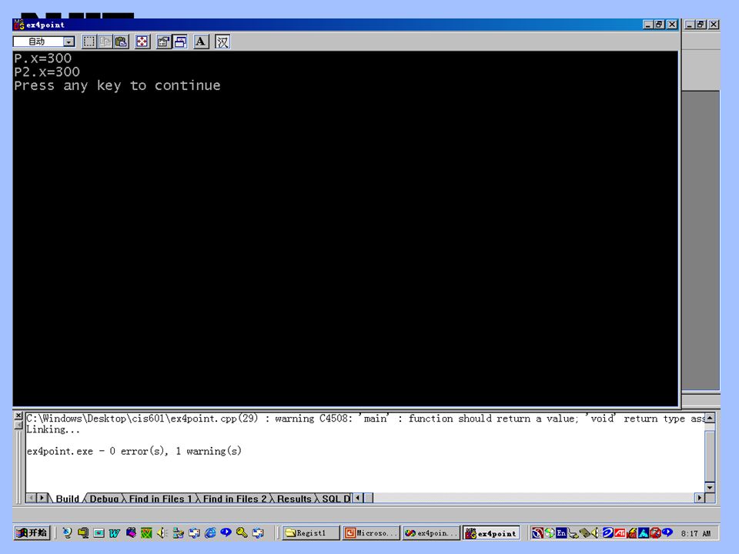Viewport: 739px width, 554px height.
Task: Click the 8:17 AM clock
Action: (x=696, y=533)
